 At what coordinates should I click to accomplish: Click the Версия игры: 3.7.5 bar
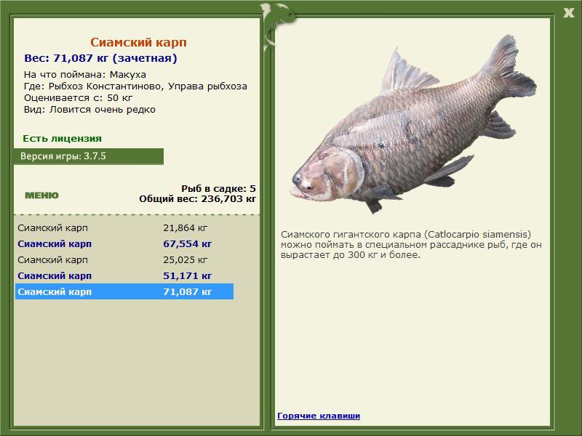[89, 156]
